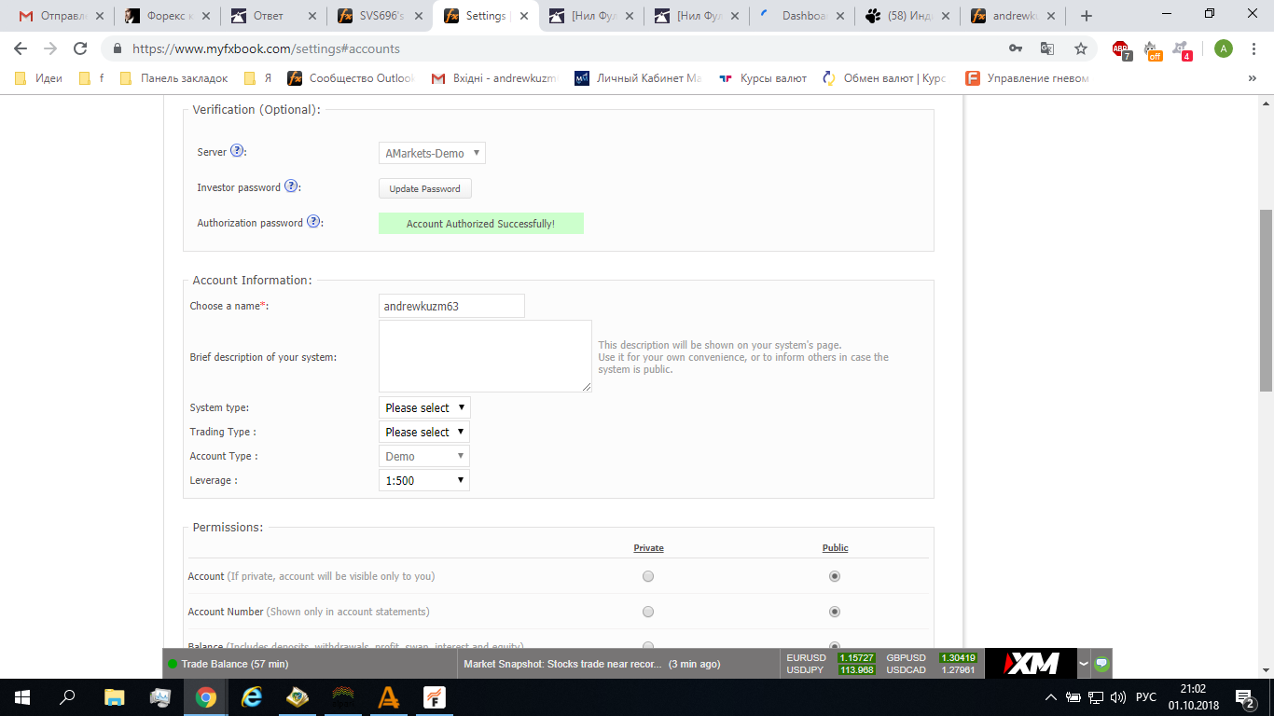Click the extension icon labeled off
Screen dimensions: 1274x716
[1153, 50]
